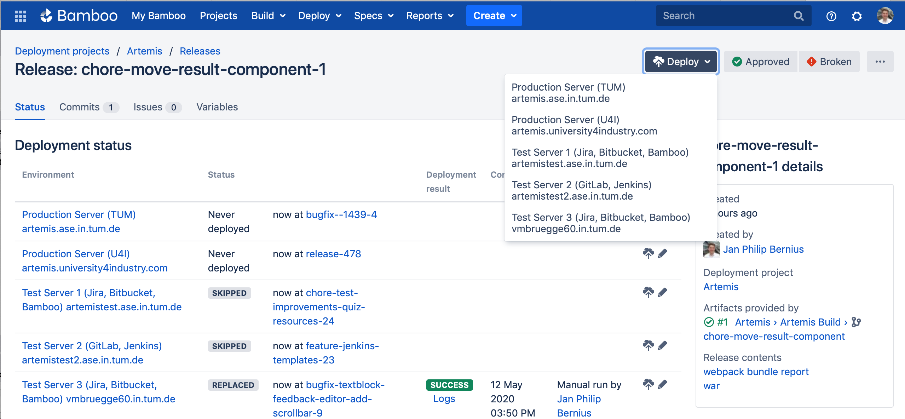
Task: Click edit pencil in Test Server 3 row
Action: (662, 384)
